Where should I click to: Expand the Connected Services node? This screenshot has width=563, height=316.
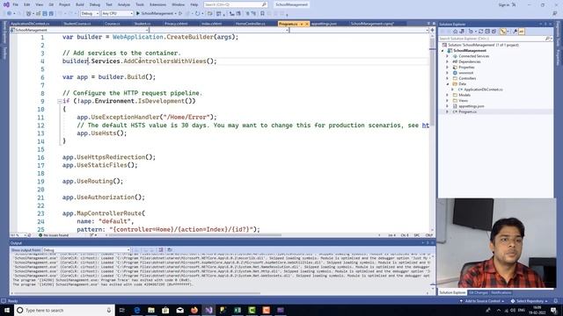click(448, 56)
